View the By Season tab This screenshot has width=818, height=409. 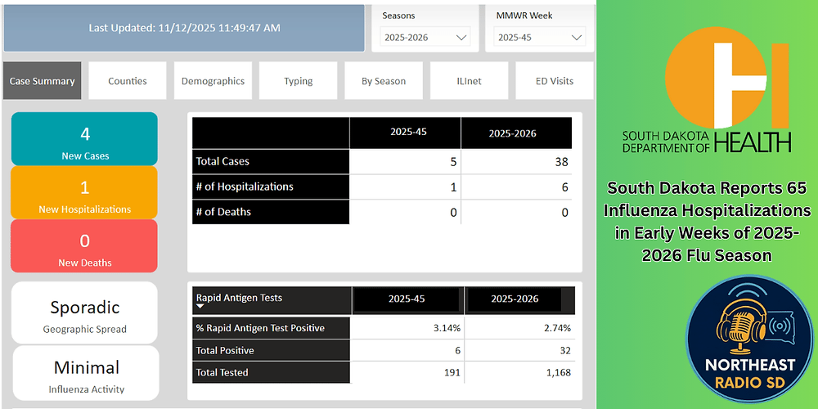coord(384,81)
